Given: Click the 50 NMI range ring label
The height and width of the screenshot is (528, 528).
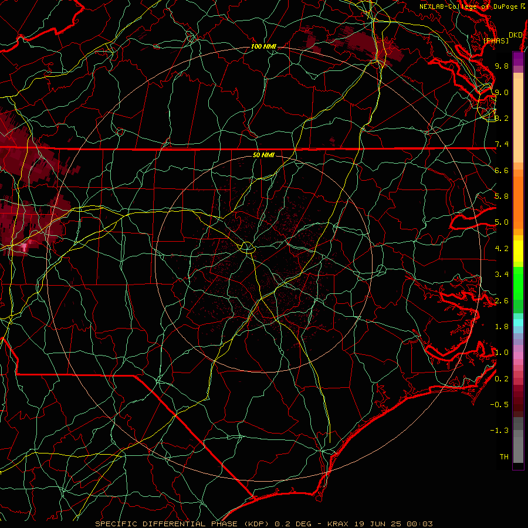Looking at the screenshot, I should [263, 155].
